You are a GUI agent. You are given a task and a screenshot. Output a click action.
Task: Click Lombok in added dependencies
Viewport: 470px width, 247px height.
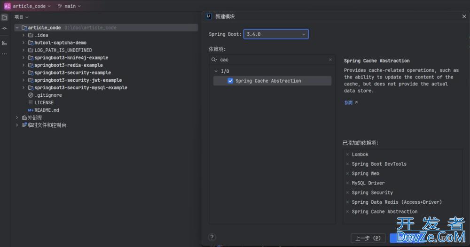pos(360,154)
